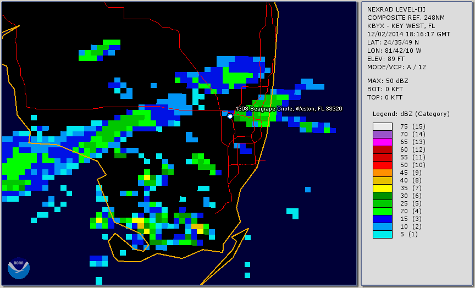
Task: Select the 40 dBZ gold legend swatch
Action: coord(383,180)
